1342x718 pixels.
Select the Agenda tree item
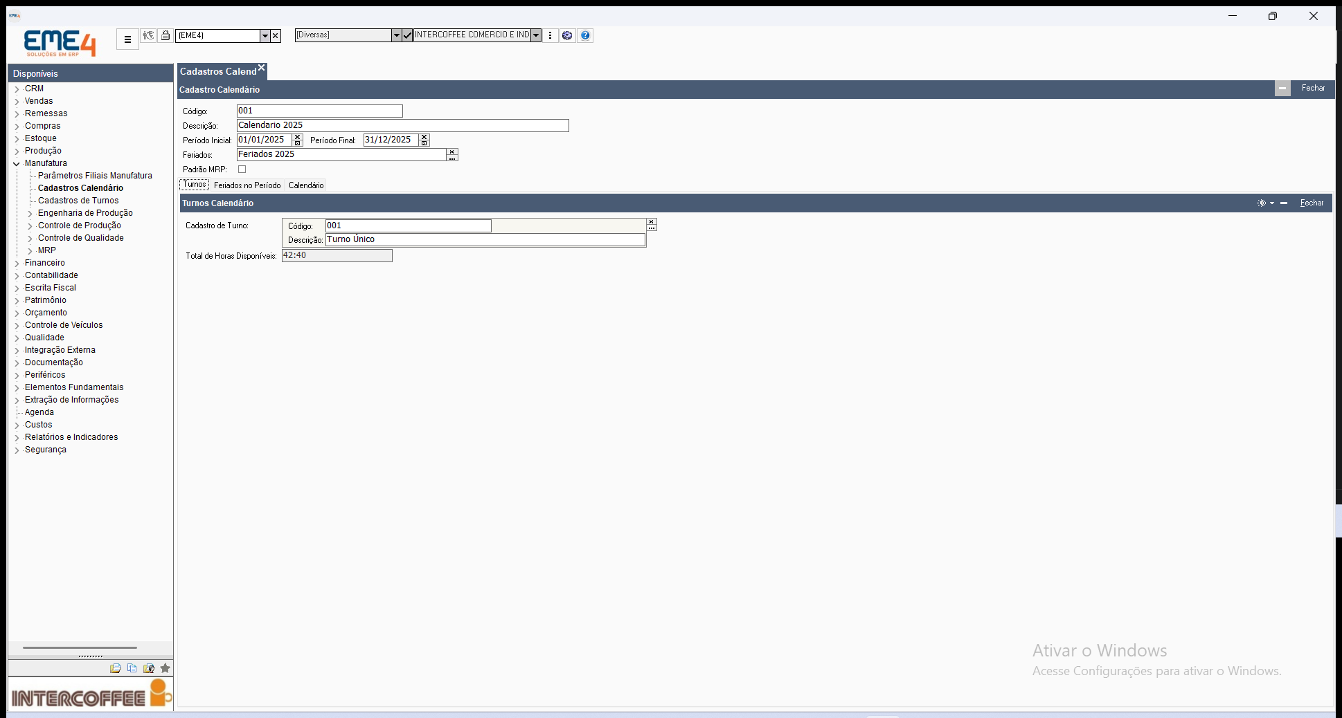point(39,412)
